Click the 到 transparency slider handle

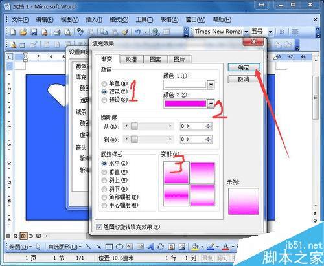134,139
